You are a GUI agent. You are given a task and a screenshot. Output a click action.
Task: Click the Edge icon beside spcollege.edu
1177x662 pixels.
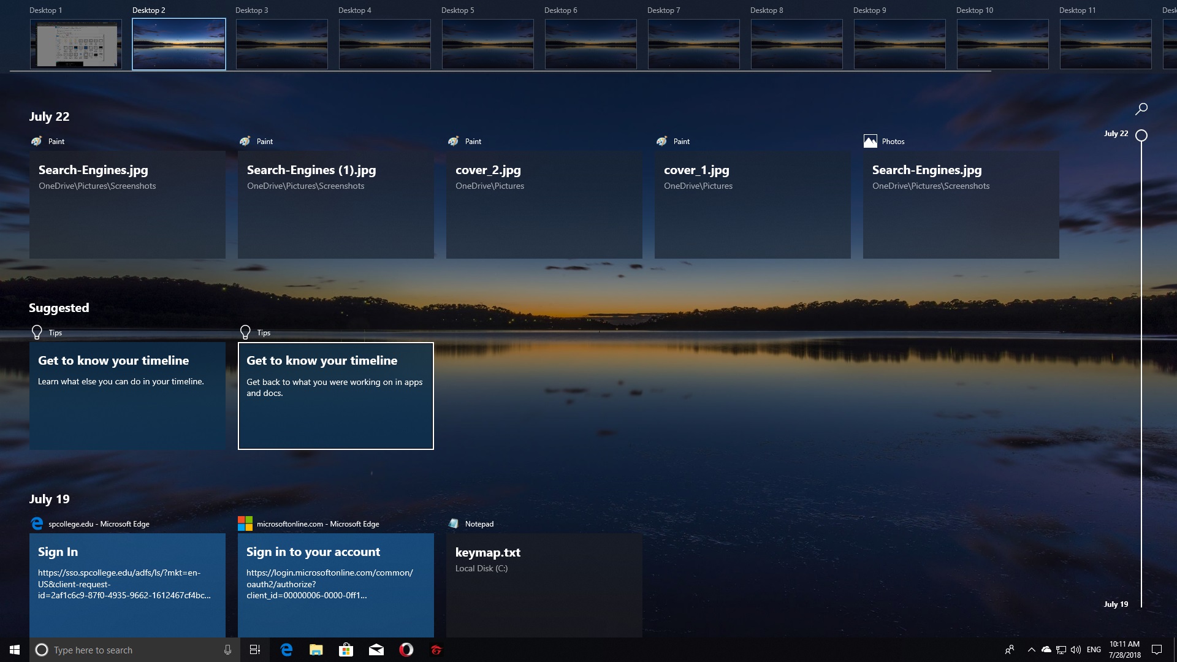tap(37, 523)
